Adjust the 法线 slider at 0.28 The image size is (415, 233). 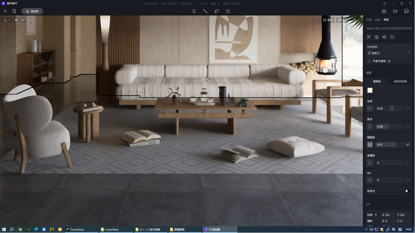(390, 108)
